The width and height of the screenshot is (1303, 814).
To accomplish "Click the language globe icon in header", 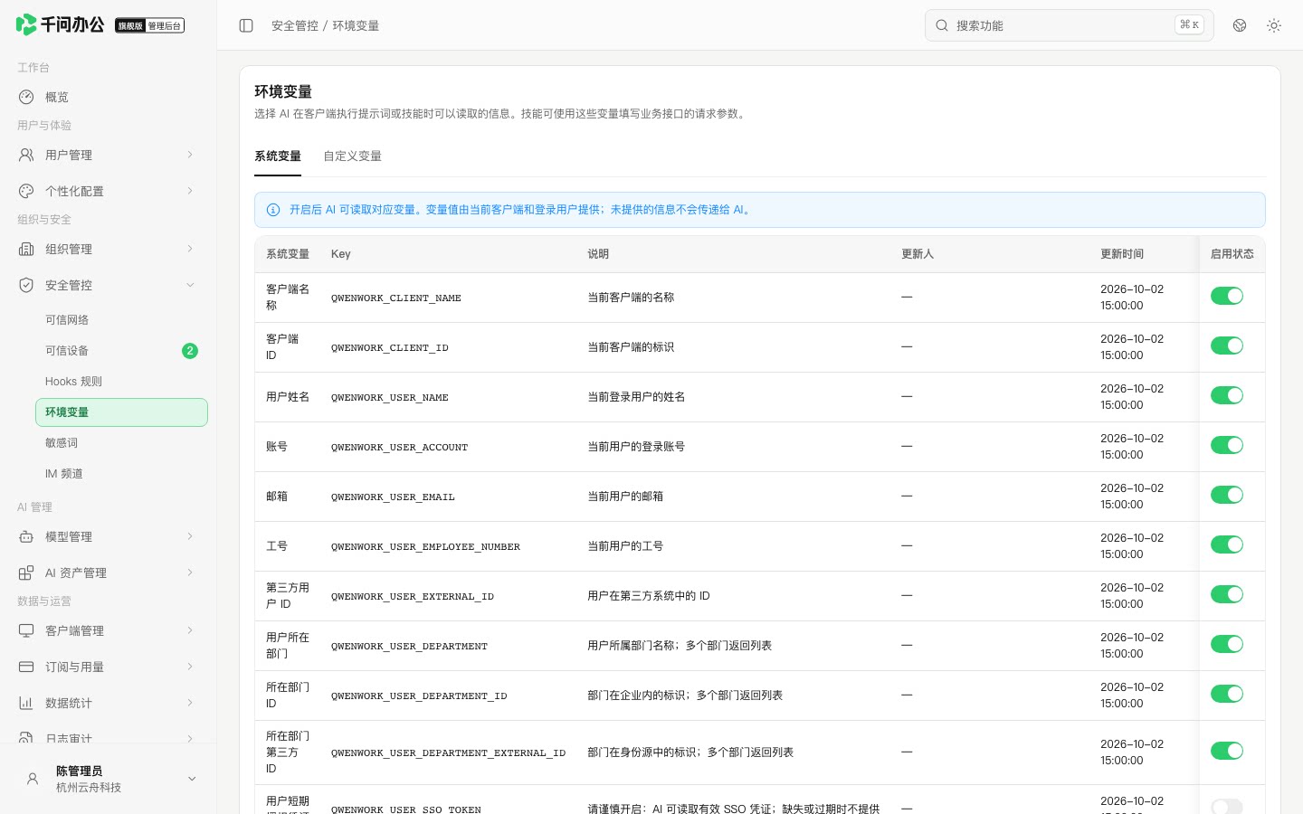I will [1240, 25].
